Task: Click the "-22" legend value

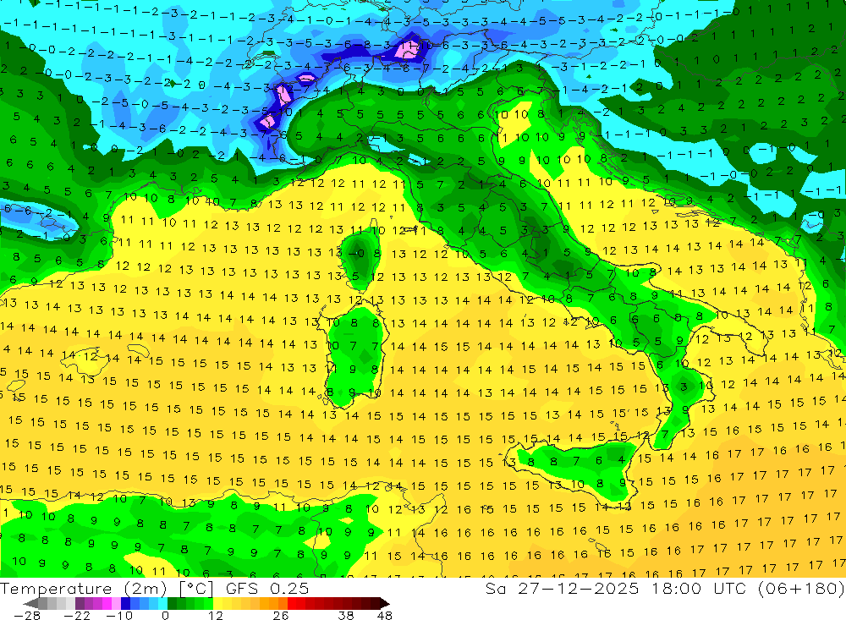Action: (x=77, y=616)
